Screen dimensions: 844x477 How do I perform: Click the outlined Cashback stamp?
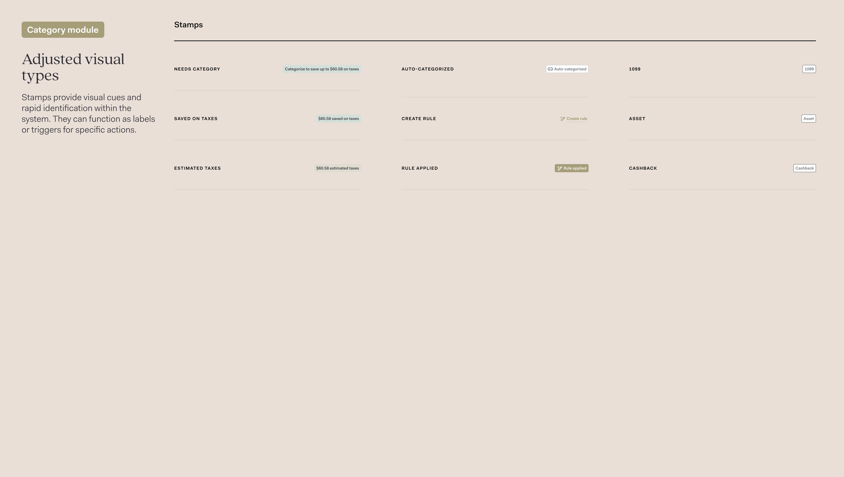[804, 168]
